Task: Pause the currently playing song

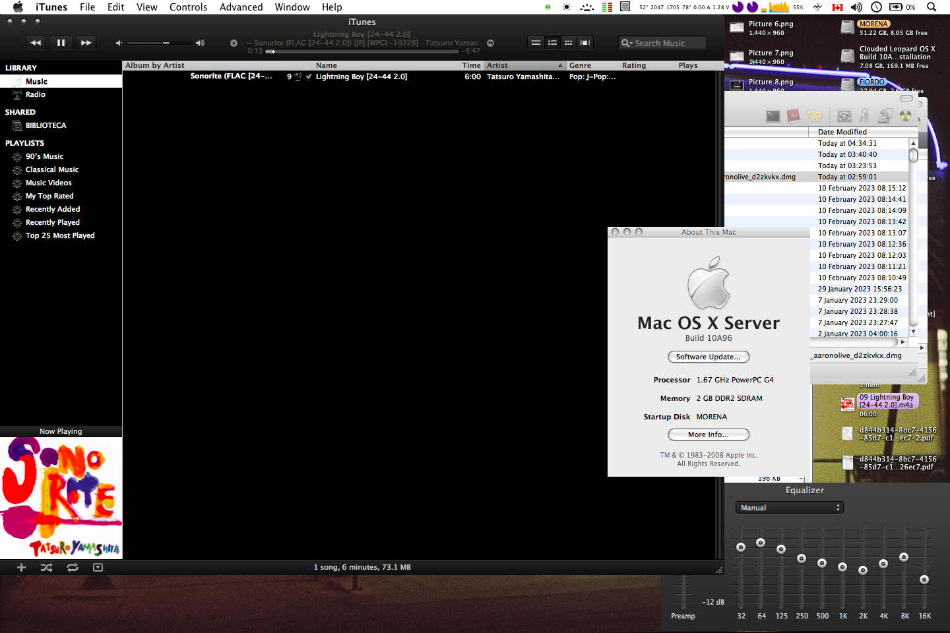Action: (x=61, y=43)
